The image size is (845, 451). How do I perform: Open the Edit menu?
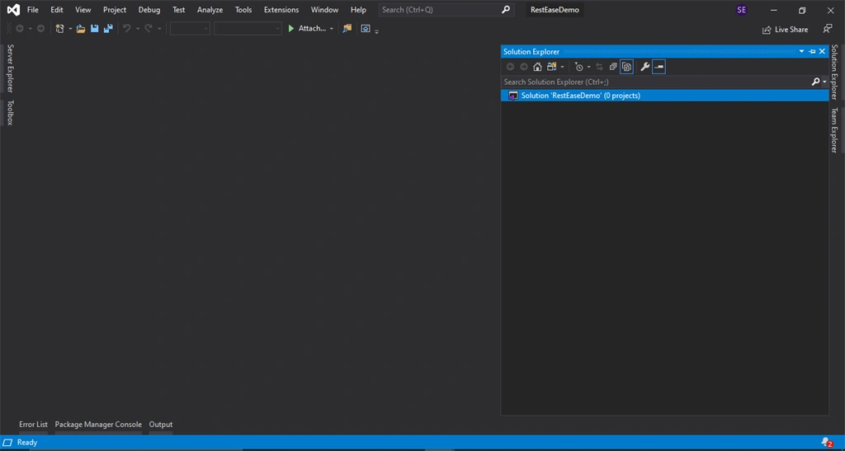(x=57, y=10)
